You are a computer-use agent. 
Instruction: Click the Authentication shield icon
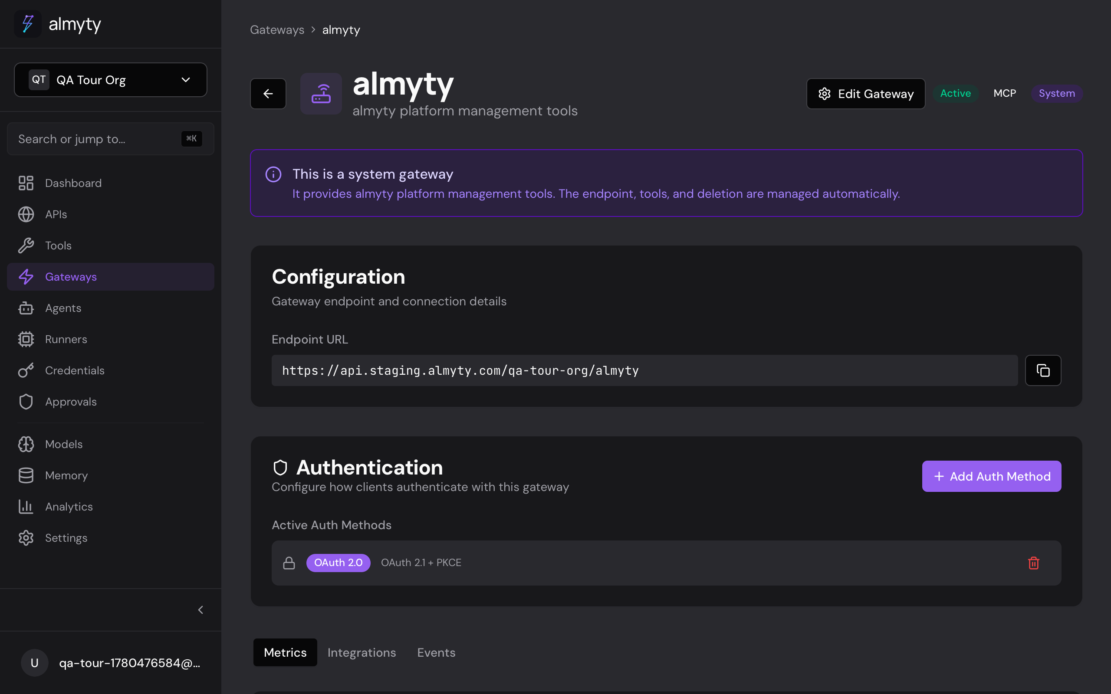[x=280, y=468]
